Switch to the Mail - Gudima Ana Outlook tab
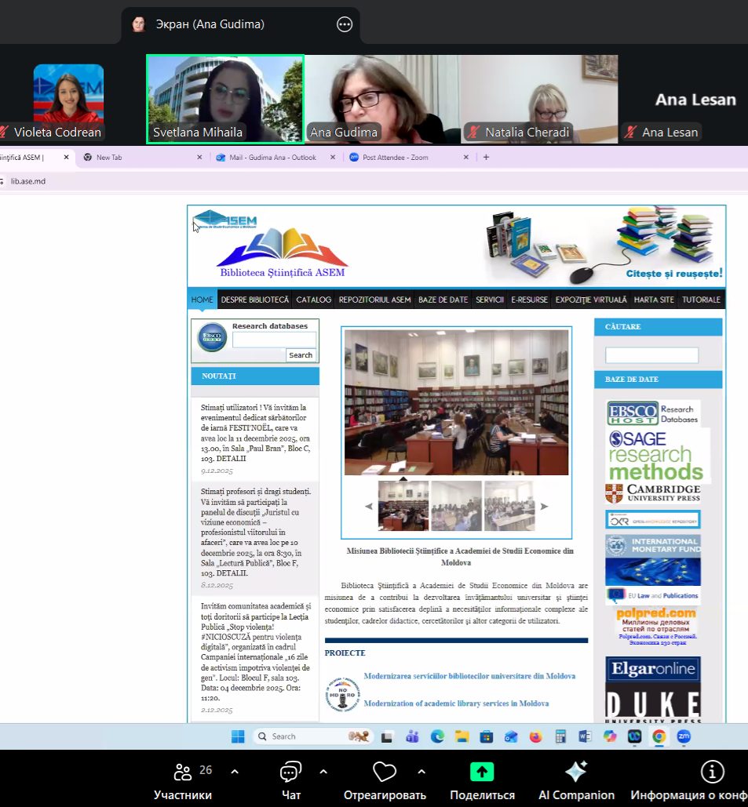Viewport: 748px width, 807px height. (x=272, y=158)
